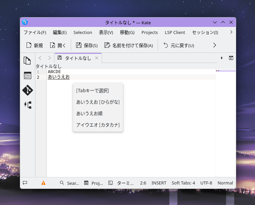255x205 pixels.
Task: Click the 保存(S) save button
Action: 87,45
